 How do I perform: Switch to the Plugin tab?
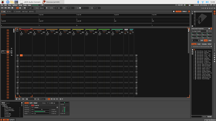coord(25,12)
